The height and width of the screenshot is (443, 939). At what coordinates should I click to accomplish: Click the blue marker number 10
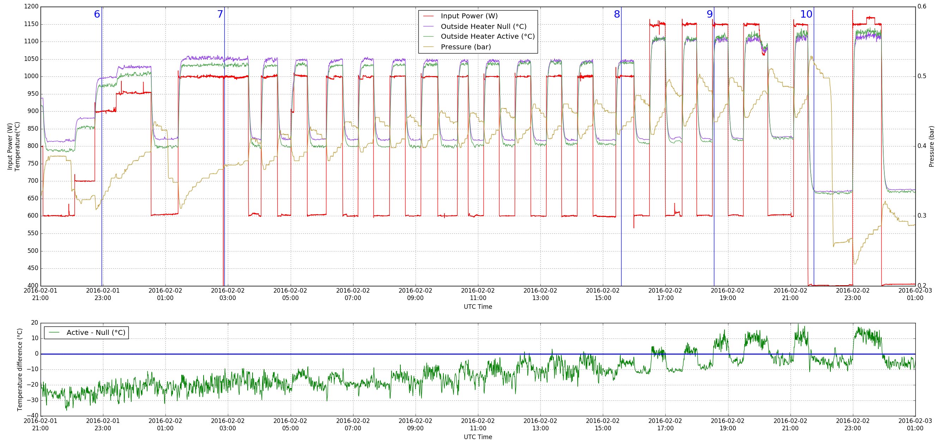pos(806,14)
